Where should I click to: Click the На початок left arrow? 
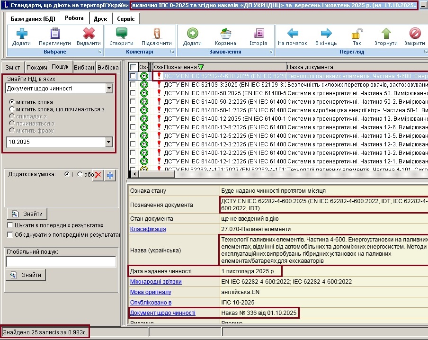pos(293,34)
